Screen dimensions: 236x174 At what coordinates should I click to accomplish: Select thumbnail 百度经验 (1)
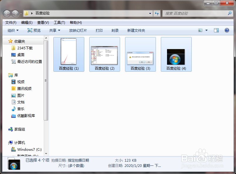[x=69, y=54]
